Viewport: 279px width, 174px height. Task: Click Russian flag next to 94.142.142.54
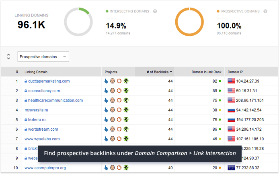click(231, 110)
